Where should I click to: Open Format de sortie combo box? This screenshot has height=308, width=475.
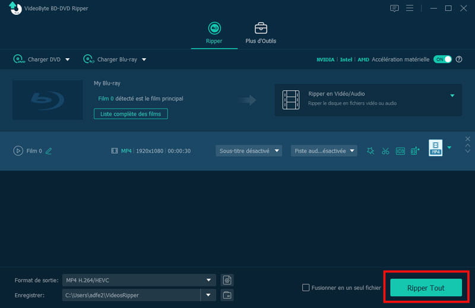pos(139,280)
